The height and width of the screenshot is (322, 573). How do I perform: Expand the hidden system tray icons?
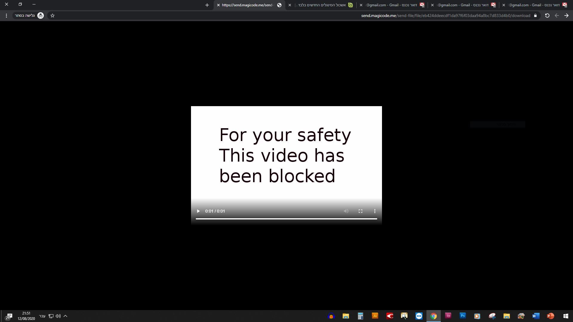65,316
